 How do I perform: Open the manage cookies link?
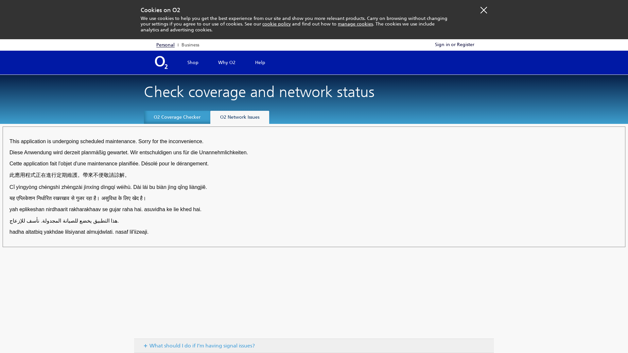355,24
